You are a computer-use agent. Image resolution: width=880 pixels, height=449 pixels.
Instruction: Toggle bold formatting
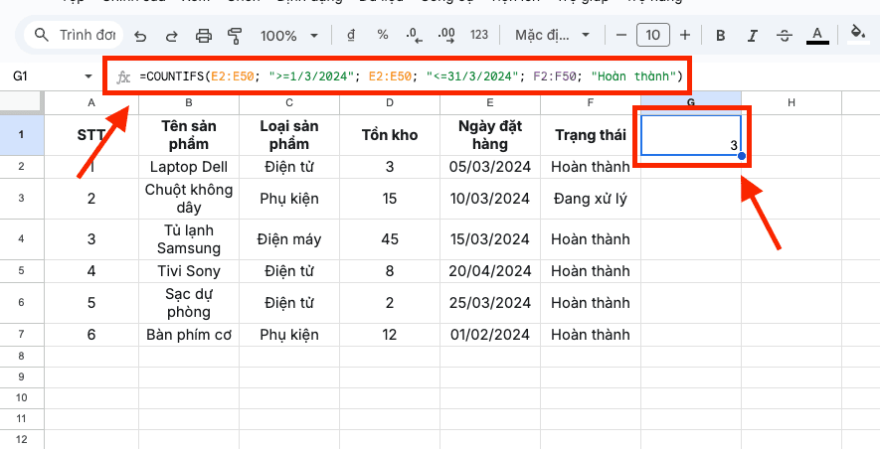tap(720, 36)
